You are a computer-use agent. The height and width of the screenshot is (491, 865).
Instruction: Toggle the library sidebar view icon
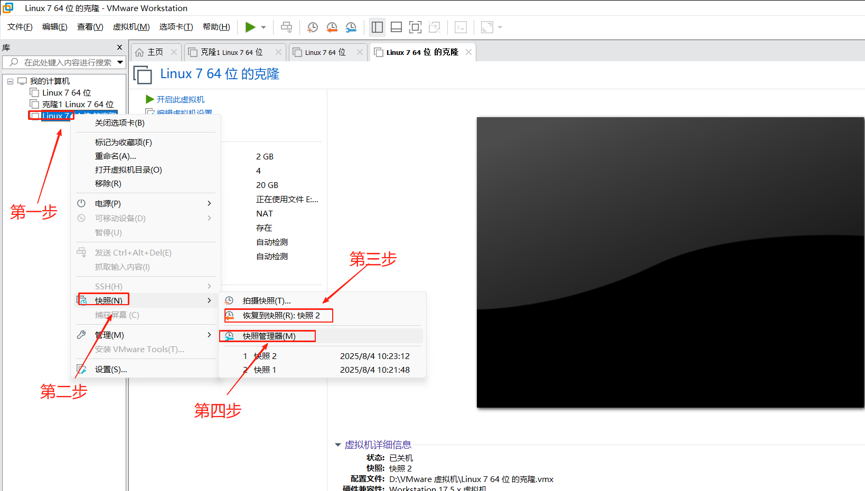pyautogui.click(x=377, y=27)
